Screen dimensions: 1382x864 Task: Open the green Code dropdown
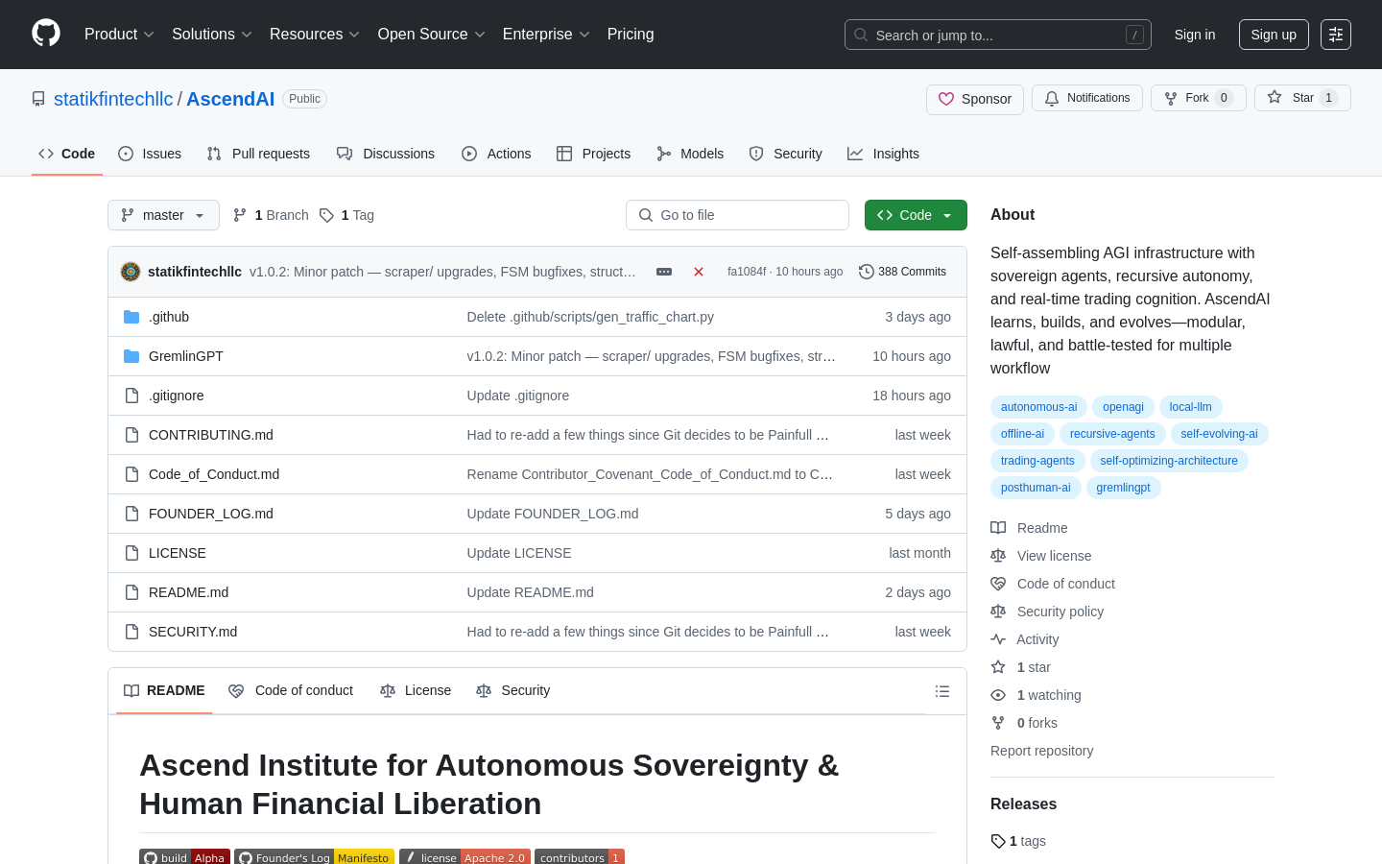(916, 215)
